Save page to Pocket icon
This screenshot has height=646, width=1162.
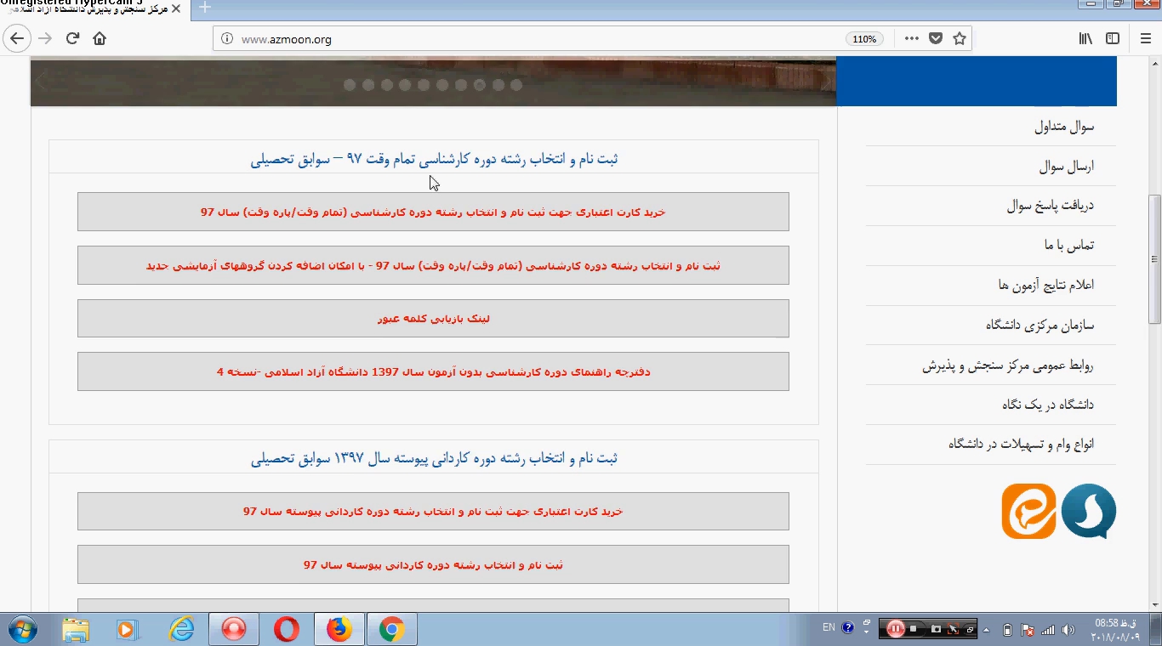click(x=936, y=38)
